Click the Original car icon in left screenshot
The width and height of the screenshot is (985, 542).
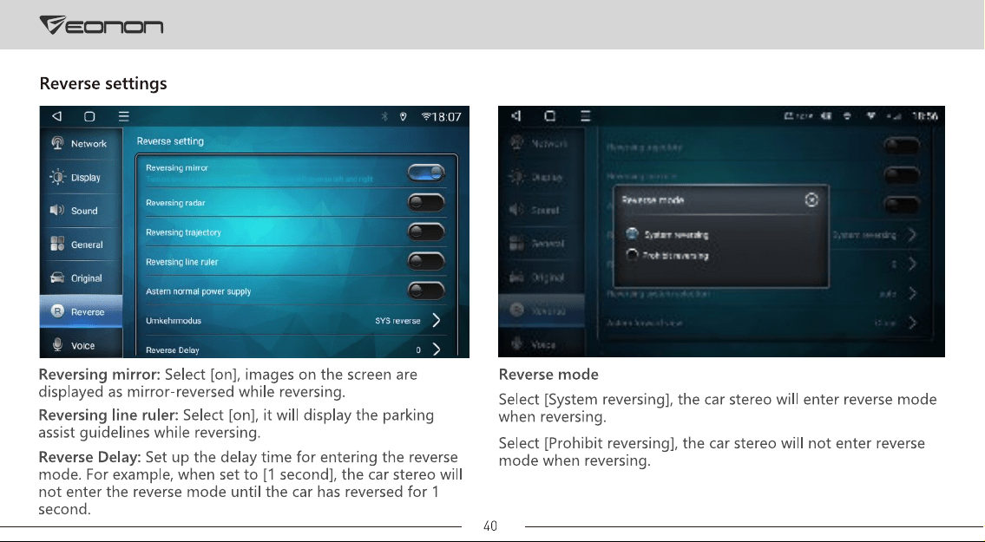57,278
